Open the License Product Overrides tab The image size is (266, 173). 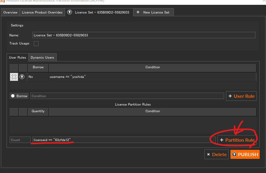[x=42, y=12]
